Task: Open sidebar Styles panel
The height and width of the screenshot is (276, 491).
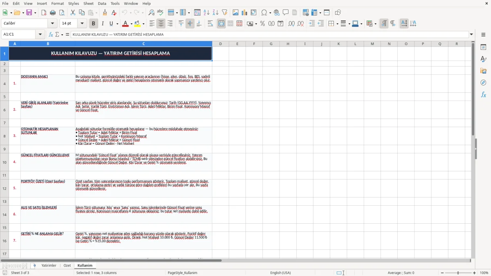Action: (x=483, y=59)
